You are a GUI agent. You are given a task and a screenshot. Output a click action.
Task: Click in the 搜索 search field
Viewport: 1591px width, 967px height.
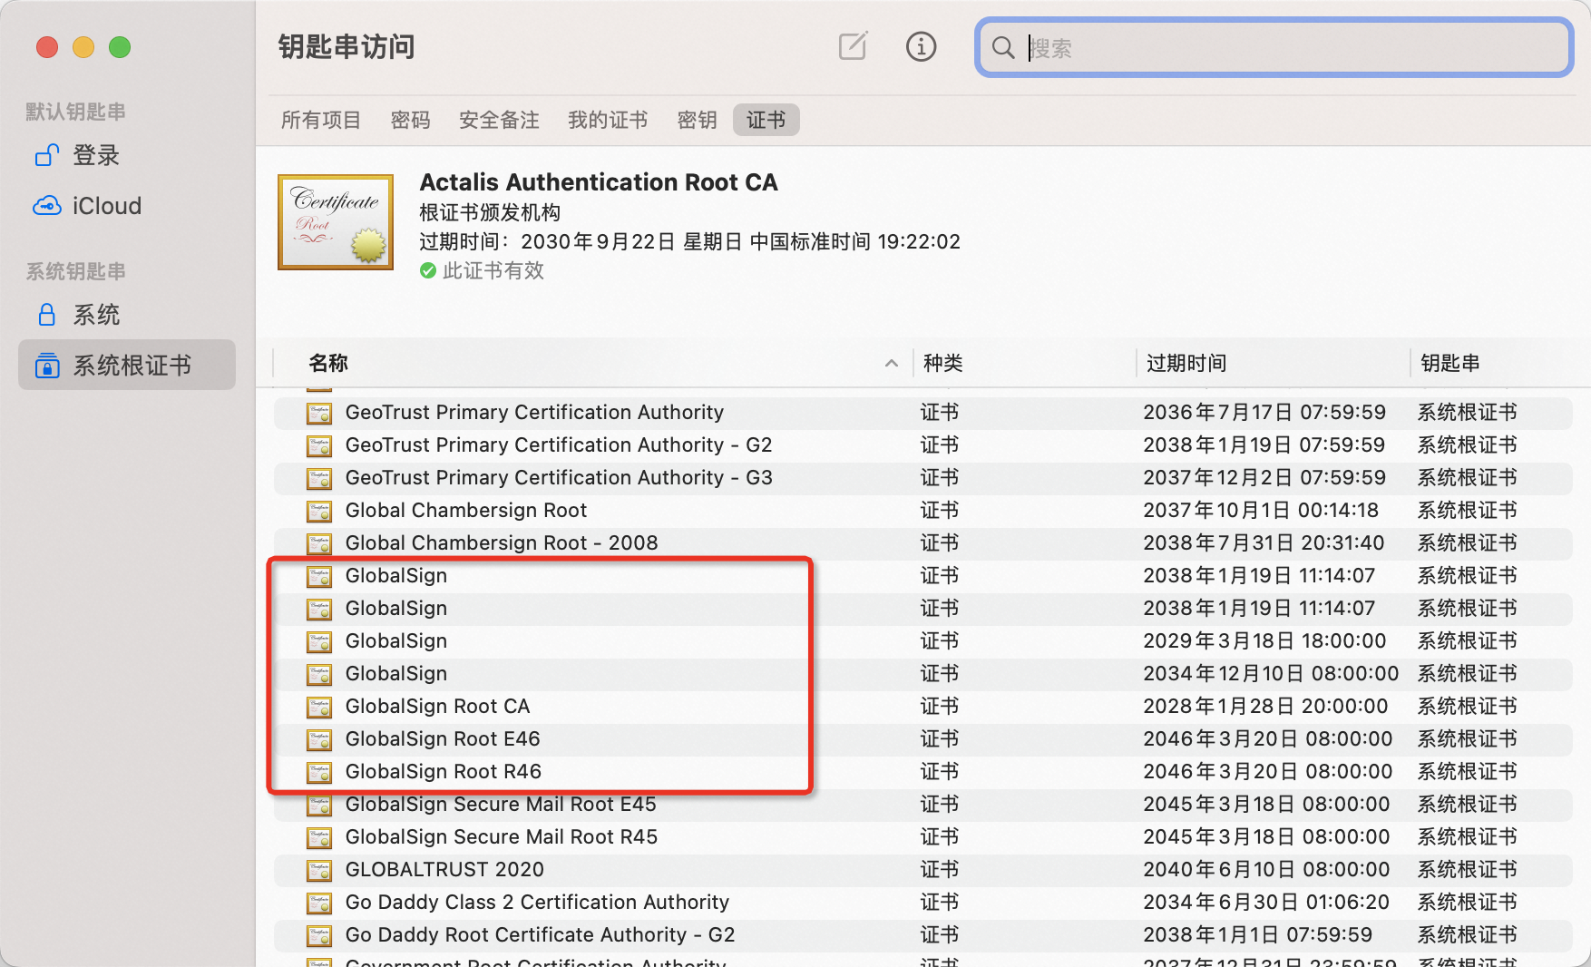point(1274,47)
